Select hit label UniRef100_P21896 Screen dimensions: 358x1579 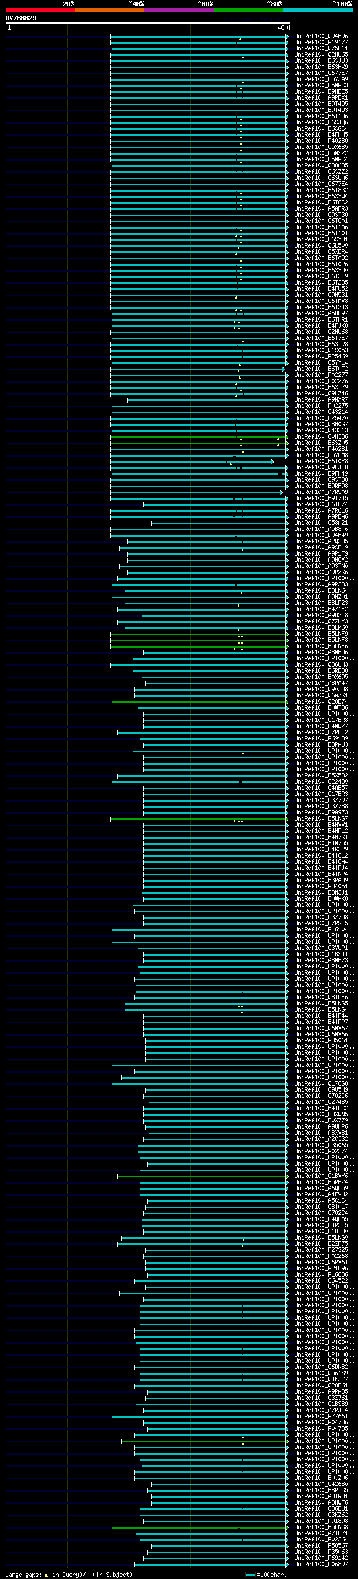pos(321,1268)
